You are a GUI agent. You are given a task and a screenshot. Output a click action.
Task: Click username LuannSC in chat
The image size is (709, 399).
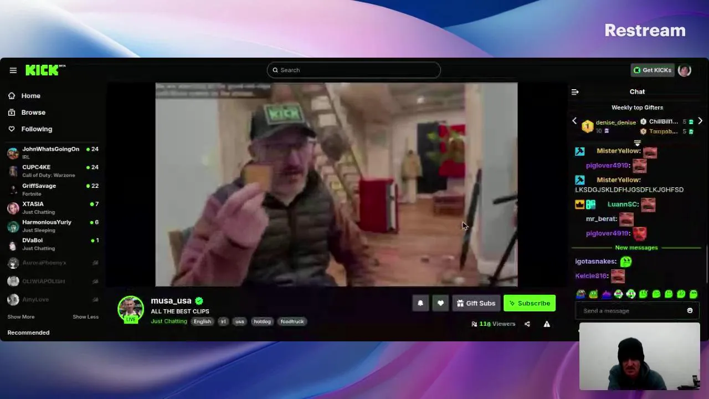(x=623, y=204)
